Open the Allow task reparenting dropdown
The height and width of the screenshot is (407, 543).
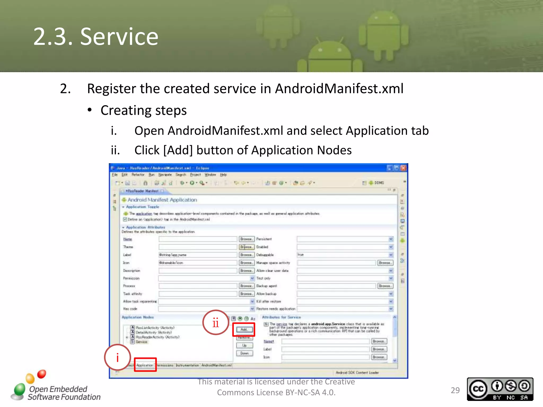[207, 301]
